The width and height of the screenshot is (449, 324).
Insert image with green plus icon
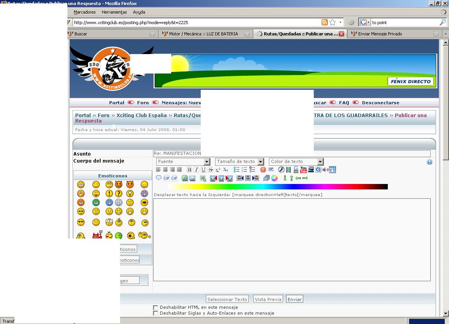[x=203, y=178]
